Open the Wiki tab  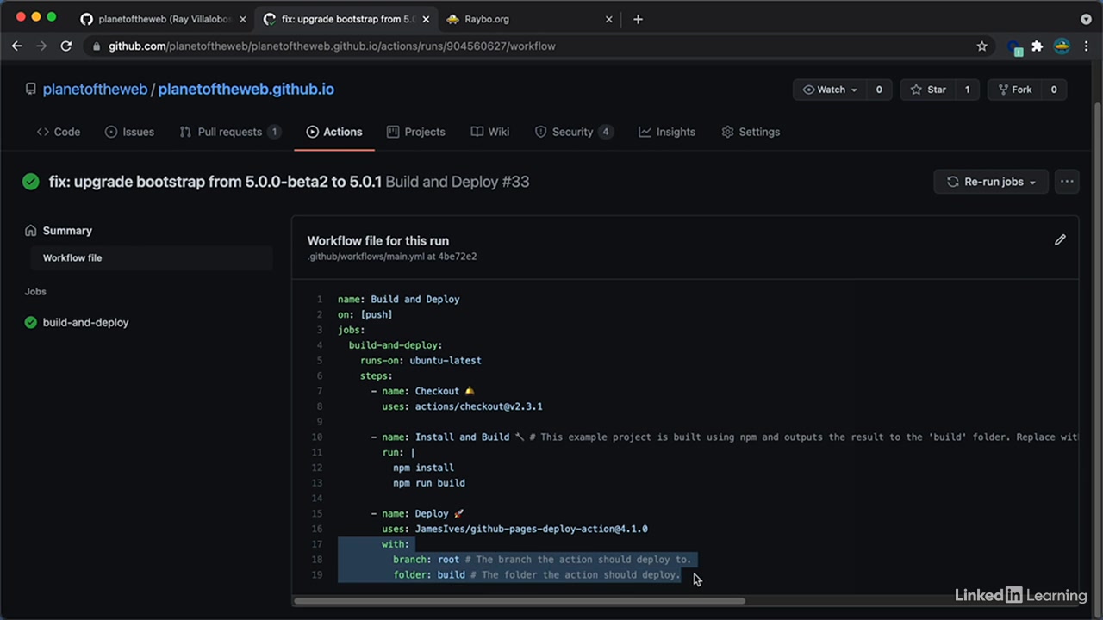click(x=490, y=132)
